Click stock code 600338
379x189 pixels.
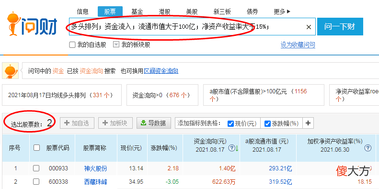[x=58, y=181]
